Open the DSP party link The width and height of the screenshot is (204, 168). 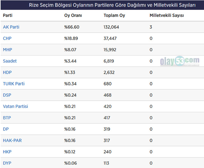(7, 95)
